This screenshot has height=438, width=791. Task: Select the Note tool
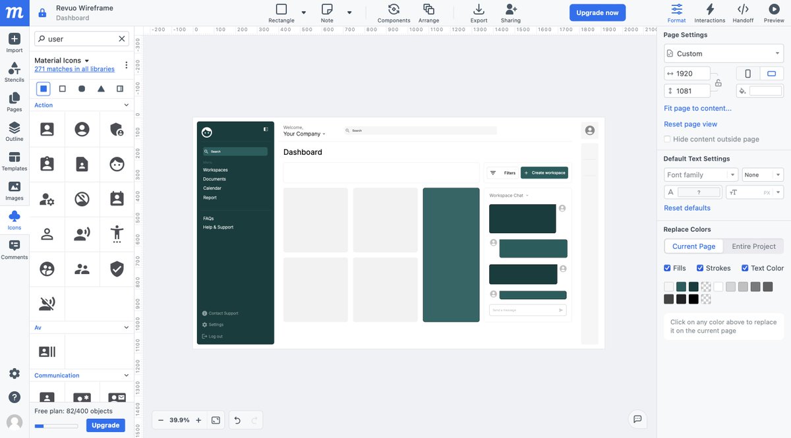point(327,13)
